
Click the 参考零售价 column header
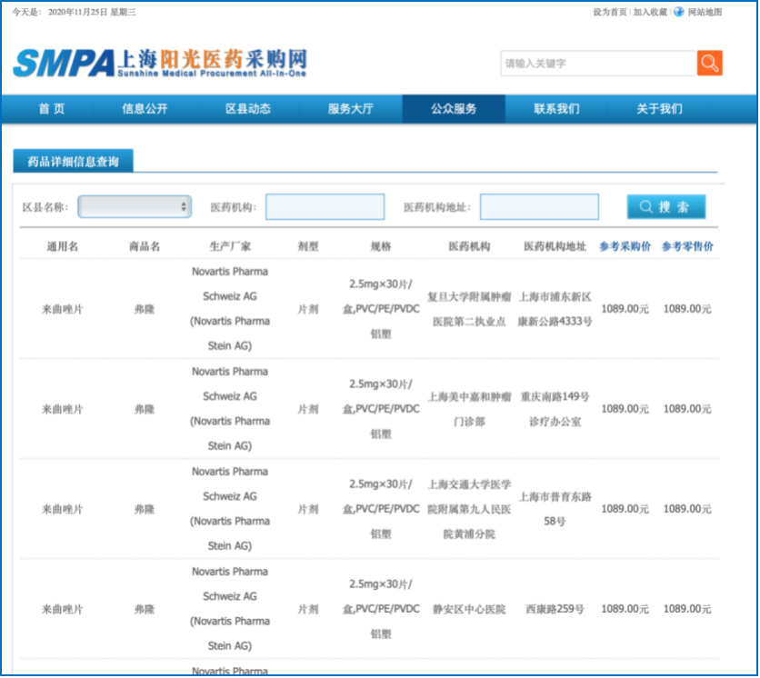687,246
